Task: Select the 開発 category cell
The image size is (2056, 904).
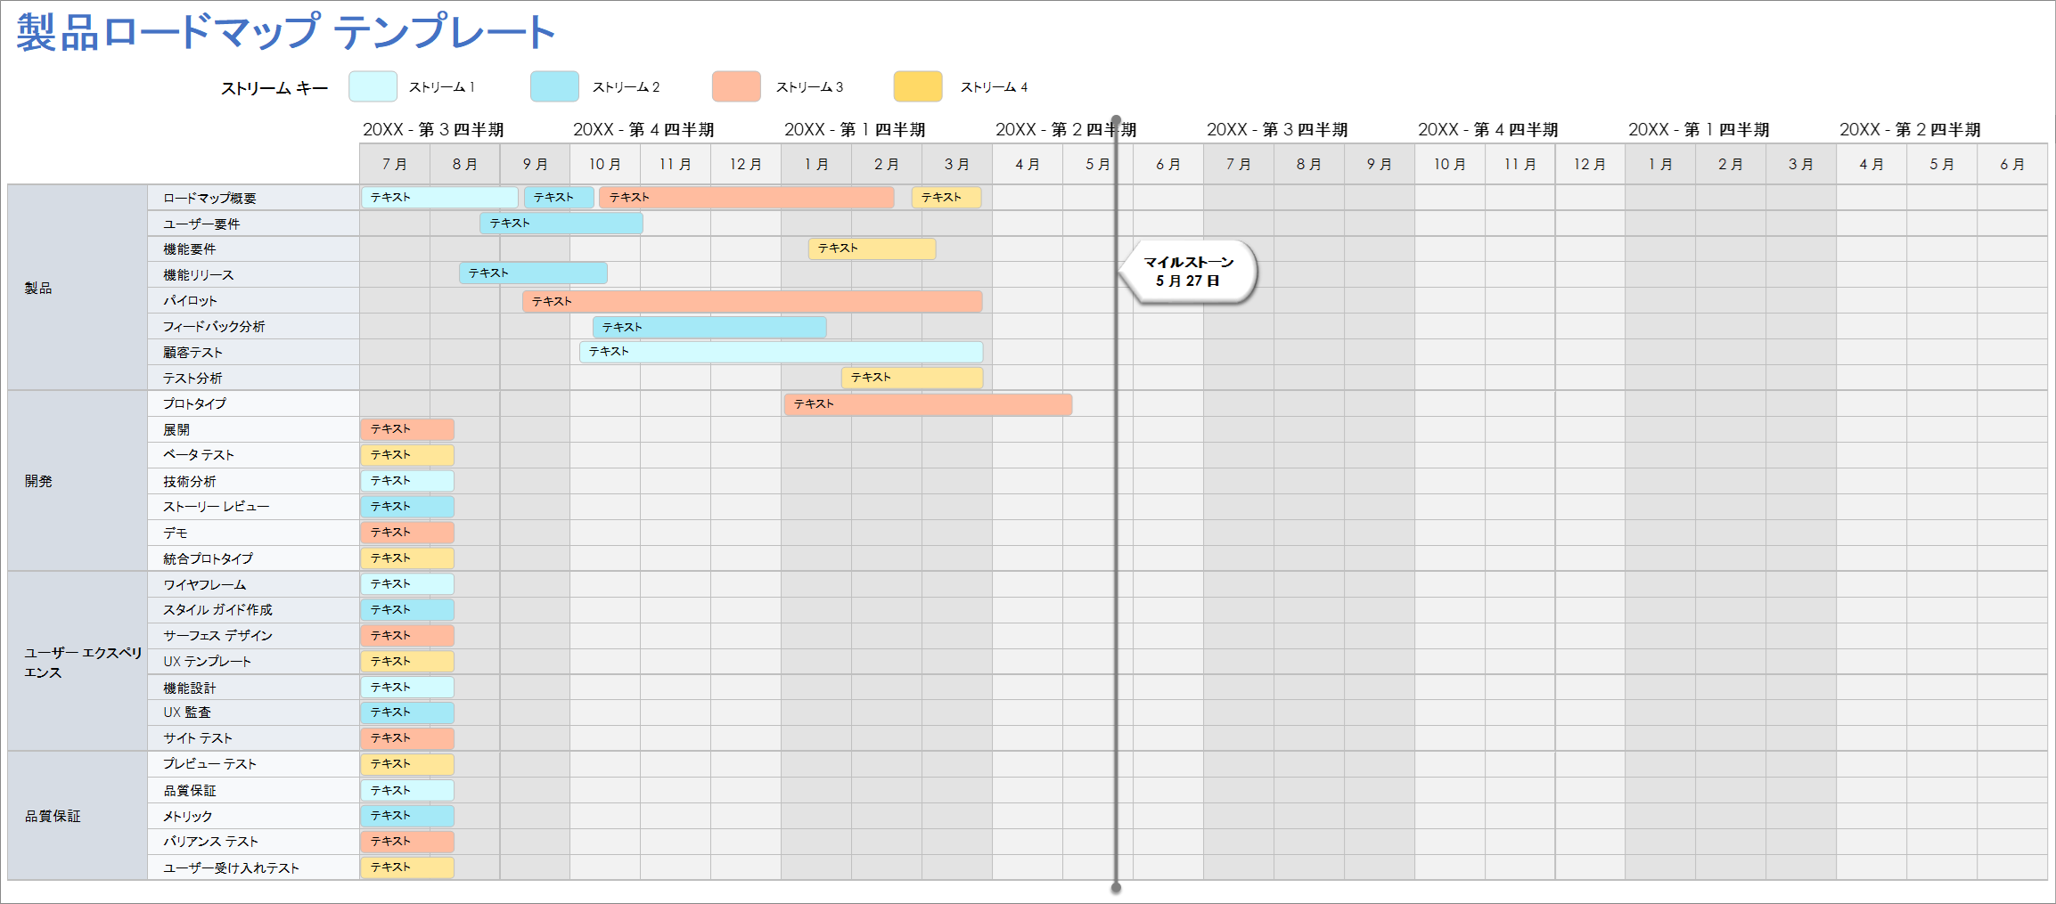Action: tap(78, 481)
